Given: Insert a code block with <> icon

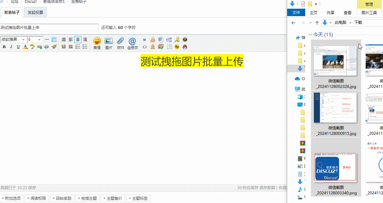Looking at the screenshot, I should (x=145, y=47).
